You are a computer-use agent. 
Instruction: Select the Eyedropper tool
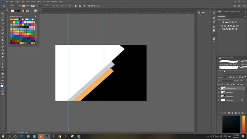(3, 30)
